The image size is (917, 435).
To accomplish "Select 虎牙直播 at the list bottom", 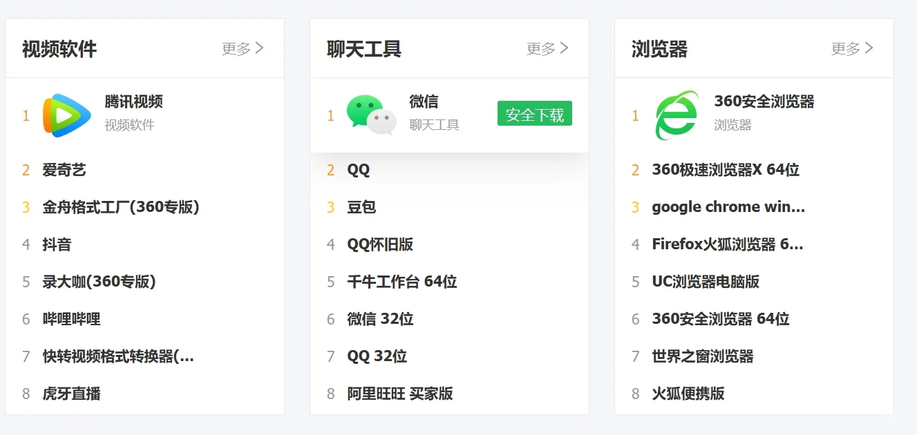I will point(73,394).
